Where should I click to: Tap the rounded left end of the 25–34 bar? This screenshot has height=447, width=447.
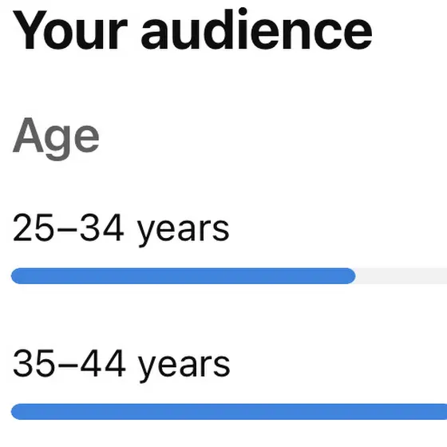17,276
